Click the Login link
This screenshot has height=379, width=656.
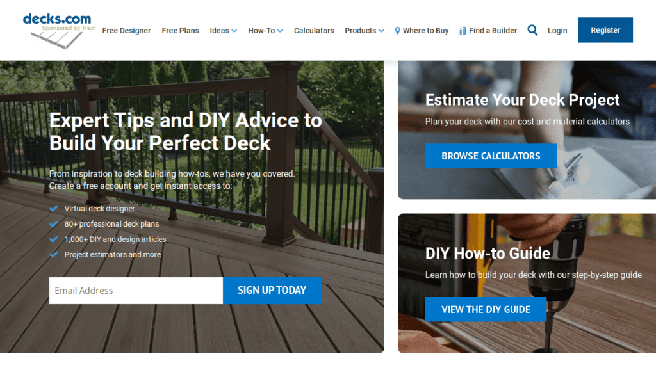point(557,31)
